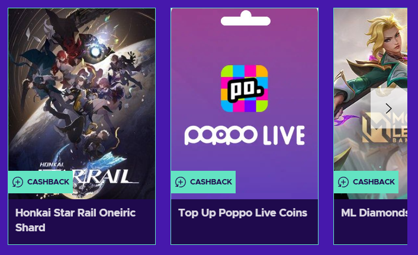Click the CASHBACK badge on Poppo Live card
This screenshot has width=418, height=255.
point(203,182)
